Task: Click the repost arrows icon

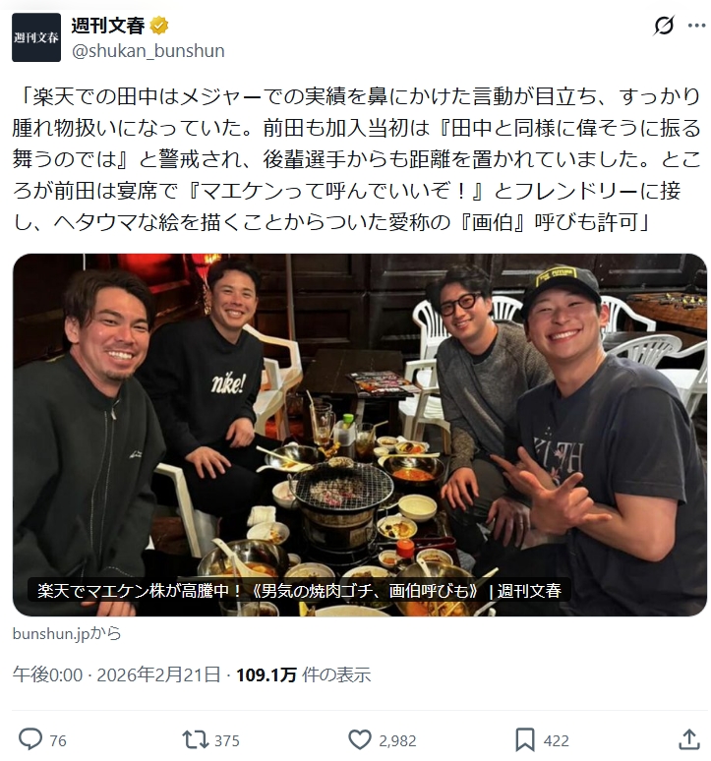Action: click(195, 740)
